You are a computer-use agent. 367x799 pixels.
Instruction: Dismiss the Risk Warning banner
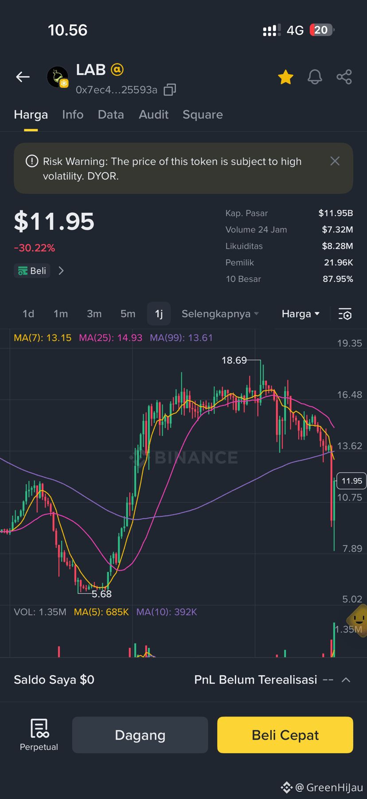click(335, 161)
